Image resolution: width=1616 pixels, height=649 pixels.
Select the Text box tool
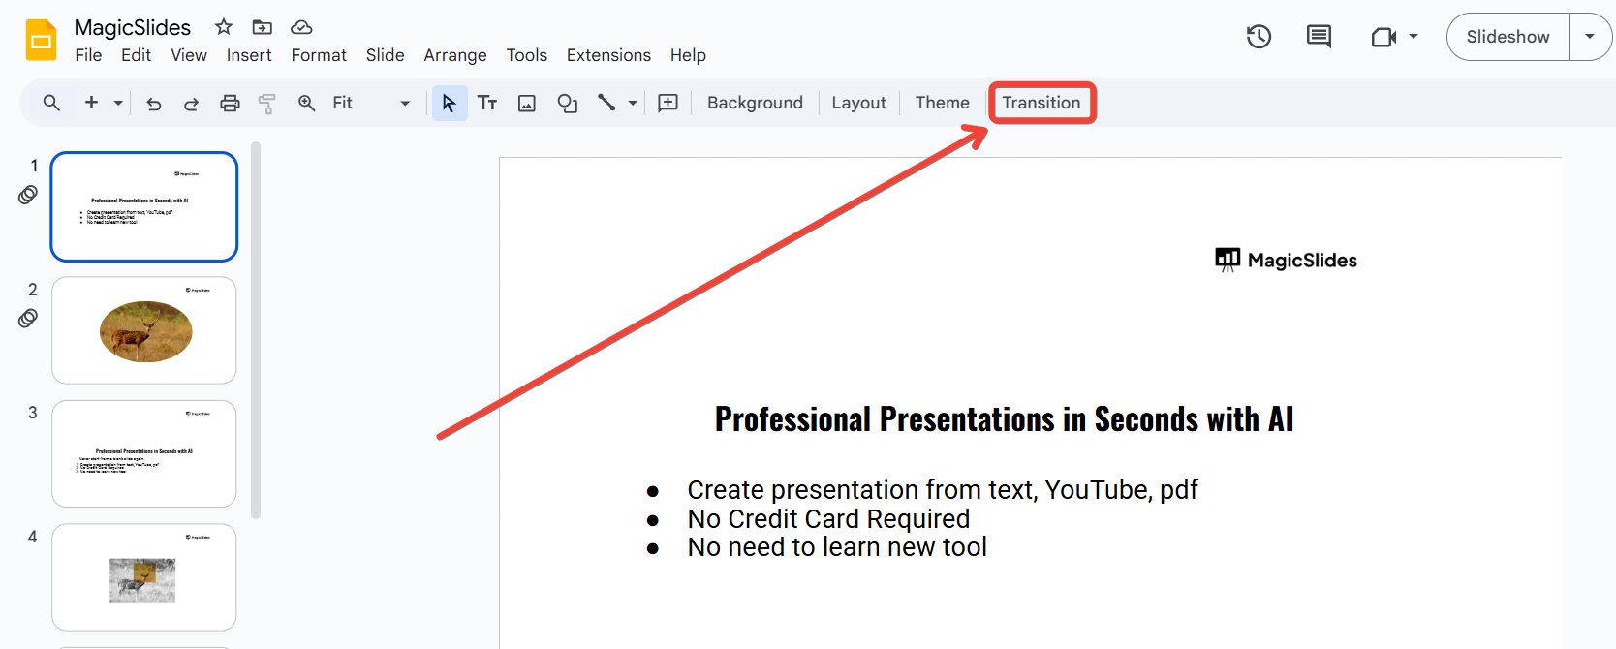[x=487, y=103]
